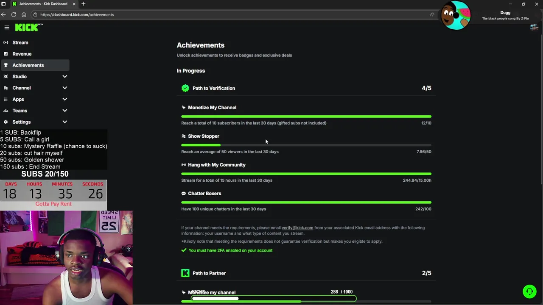Image resolution: width=543 pixels, height=305 pixels.
Task: Click the address bar URL
Action: click(x=77, y=14)
